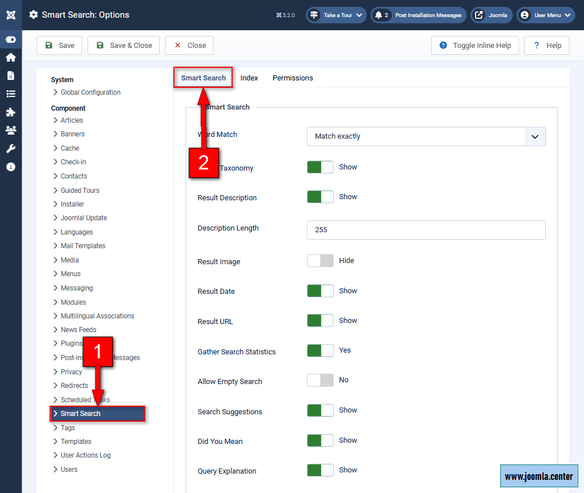The height and width of the screenshot is (493, 584).
Task: Open Post Installation Messages
Action: [x=419, y=15]
